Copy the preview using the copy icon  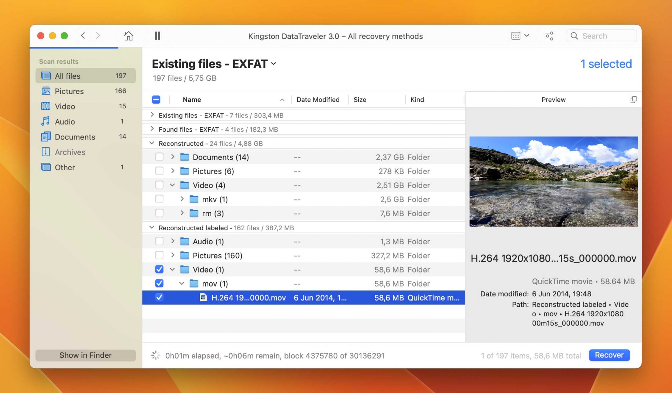[x=634, y=99]
